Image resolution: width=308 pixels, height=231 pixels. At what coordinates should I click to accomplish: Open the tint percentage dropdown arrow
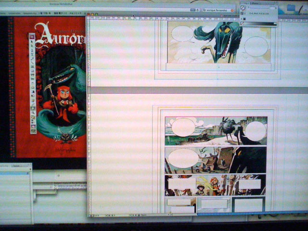[276, 8]
